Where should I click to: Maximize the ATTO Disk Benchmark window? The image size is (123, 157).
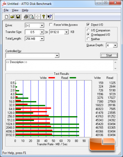[106, 3]
